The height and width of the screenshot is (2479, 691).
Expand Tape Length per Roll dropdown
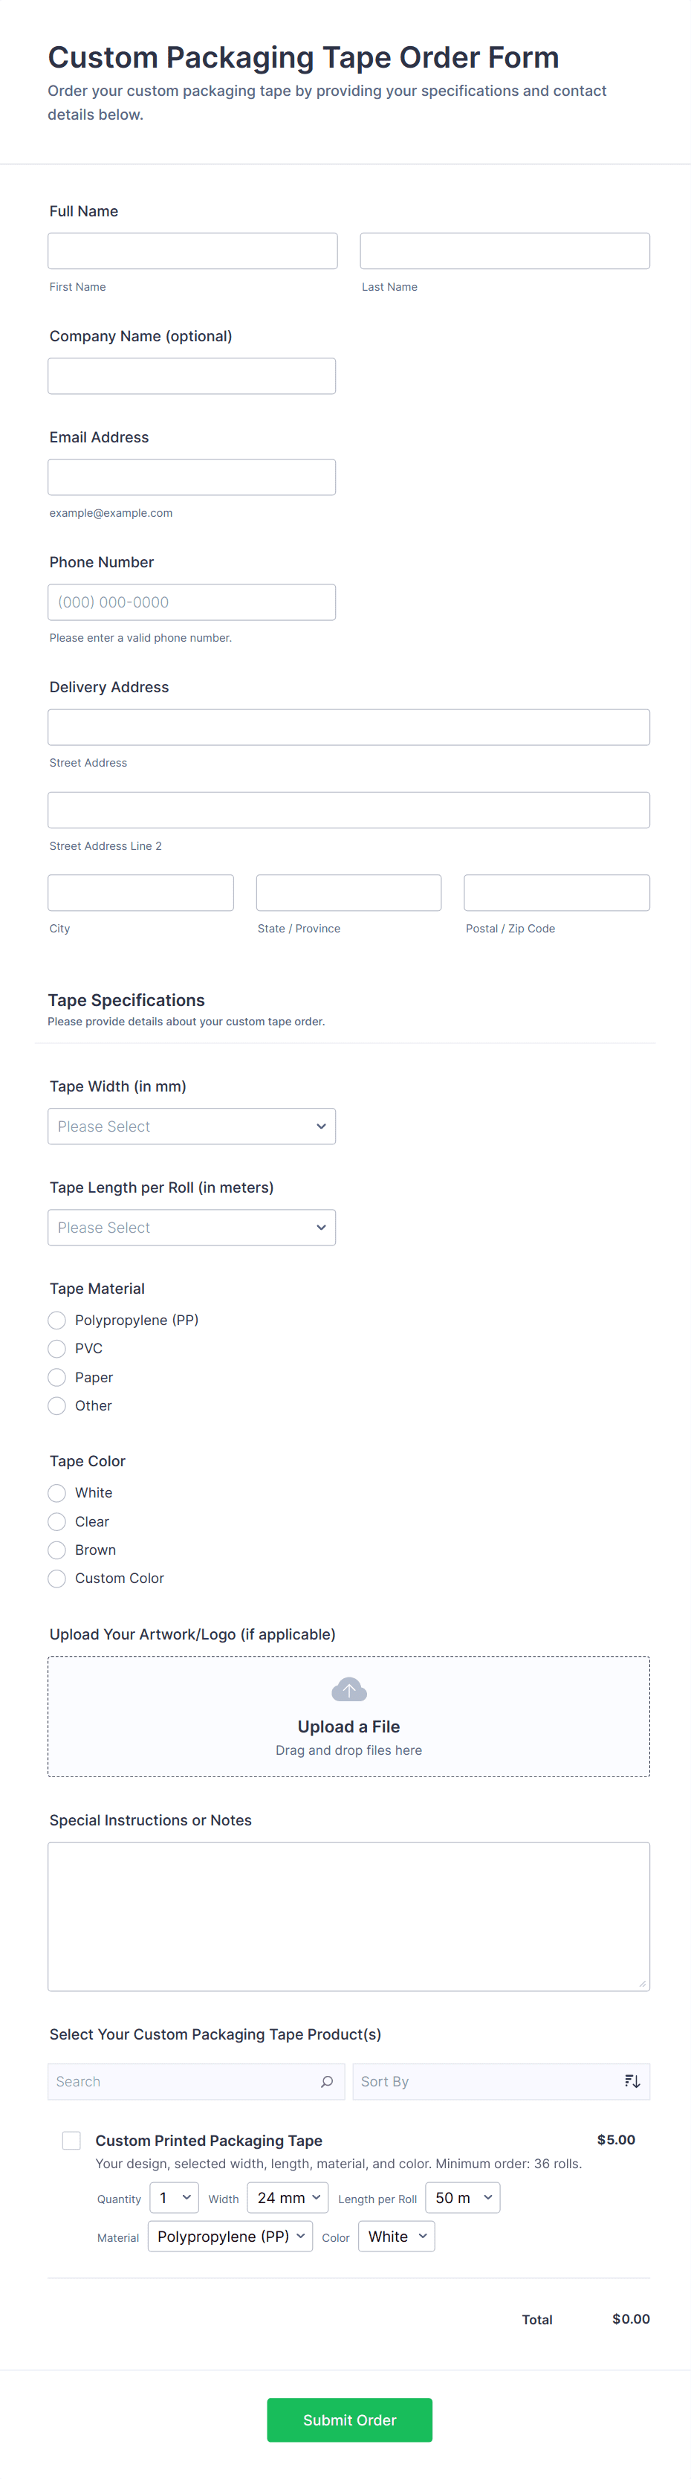(191, 1227)
